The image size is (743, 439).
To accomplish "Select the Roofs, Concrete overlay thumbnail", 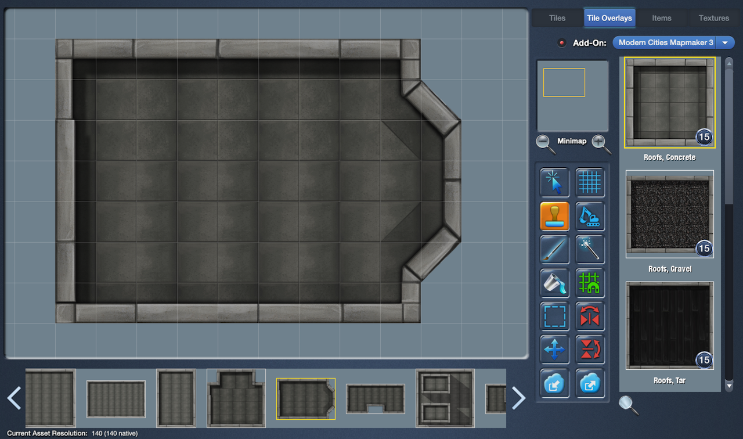I will (x=670, y=102).
